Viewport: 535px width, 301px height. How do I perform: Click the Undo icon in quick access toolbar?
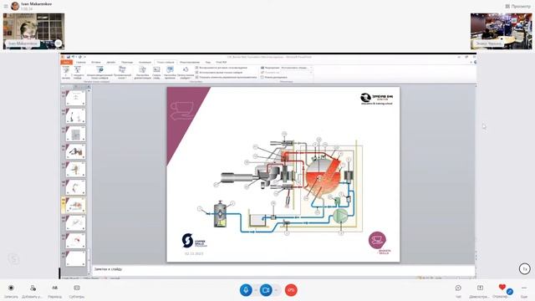click(x=73, y=57)
